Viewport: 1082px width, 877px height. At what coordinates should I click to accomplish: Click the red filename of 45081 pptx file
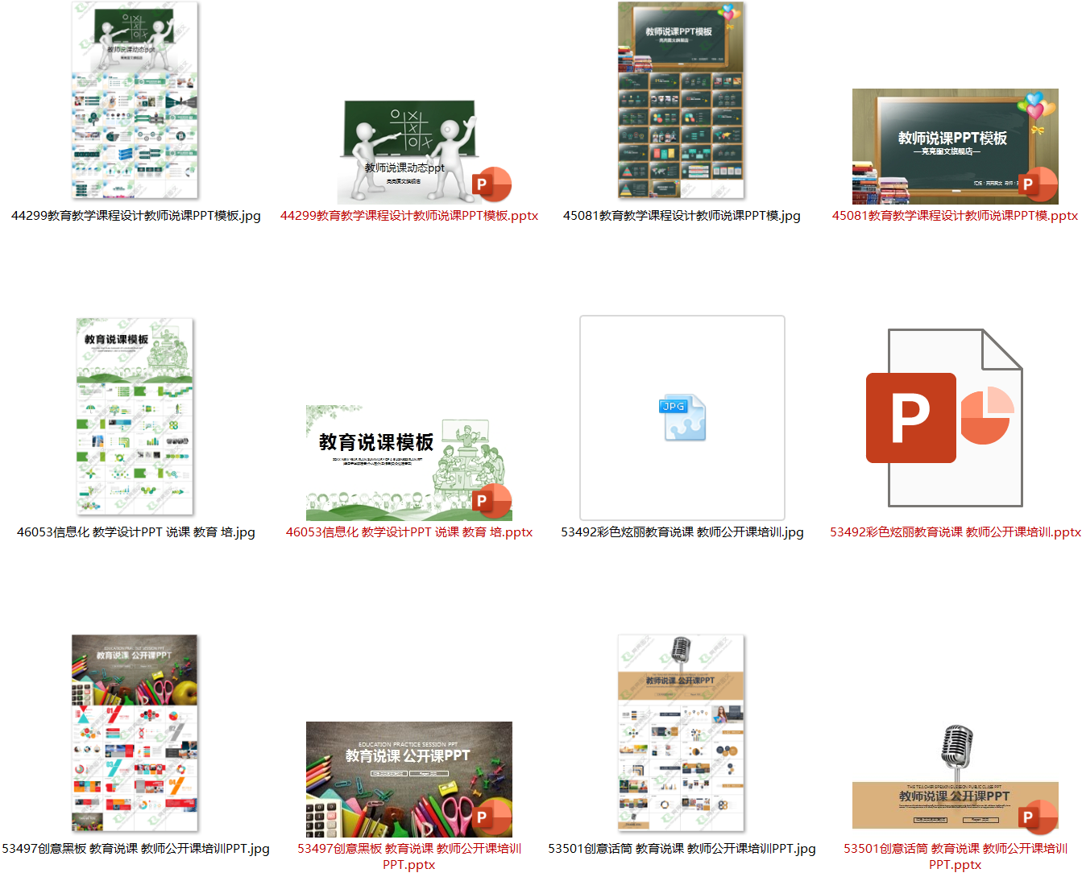tap(955, 216)
